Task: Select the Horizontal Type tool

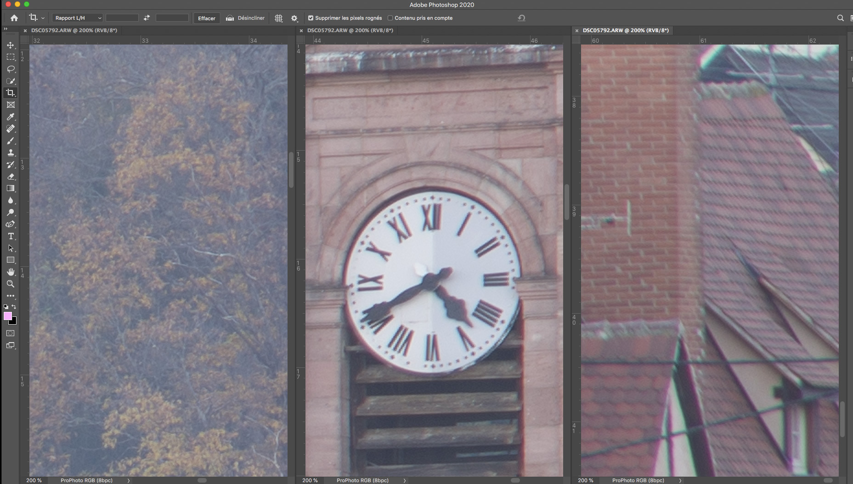Action: (x=11, y=236)
